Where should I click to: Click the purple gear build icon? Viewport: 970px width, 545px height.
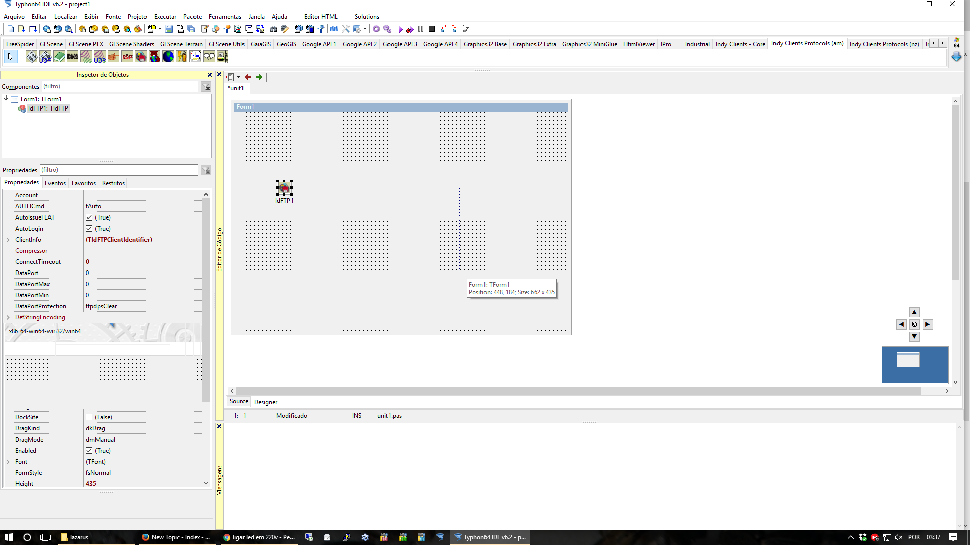click(376, 29)
